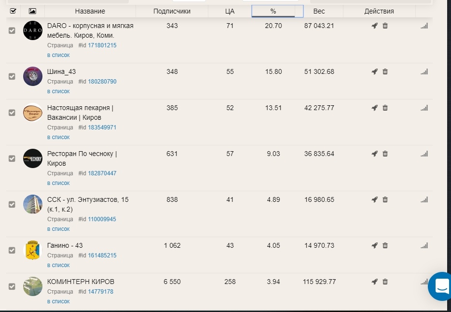
Task: Open statistics bars for Настоящая пекарня
Action: [x=424, y=108]
